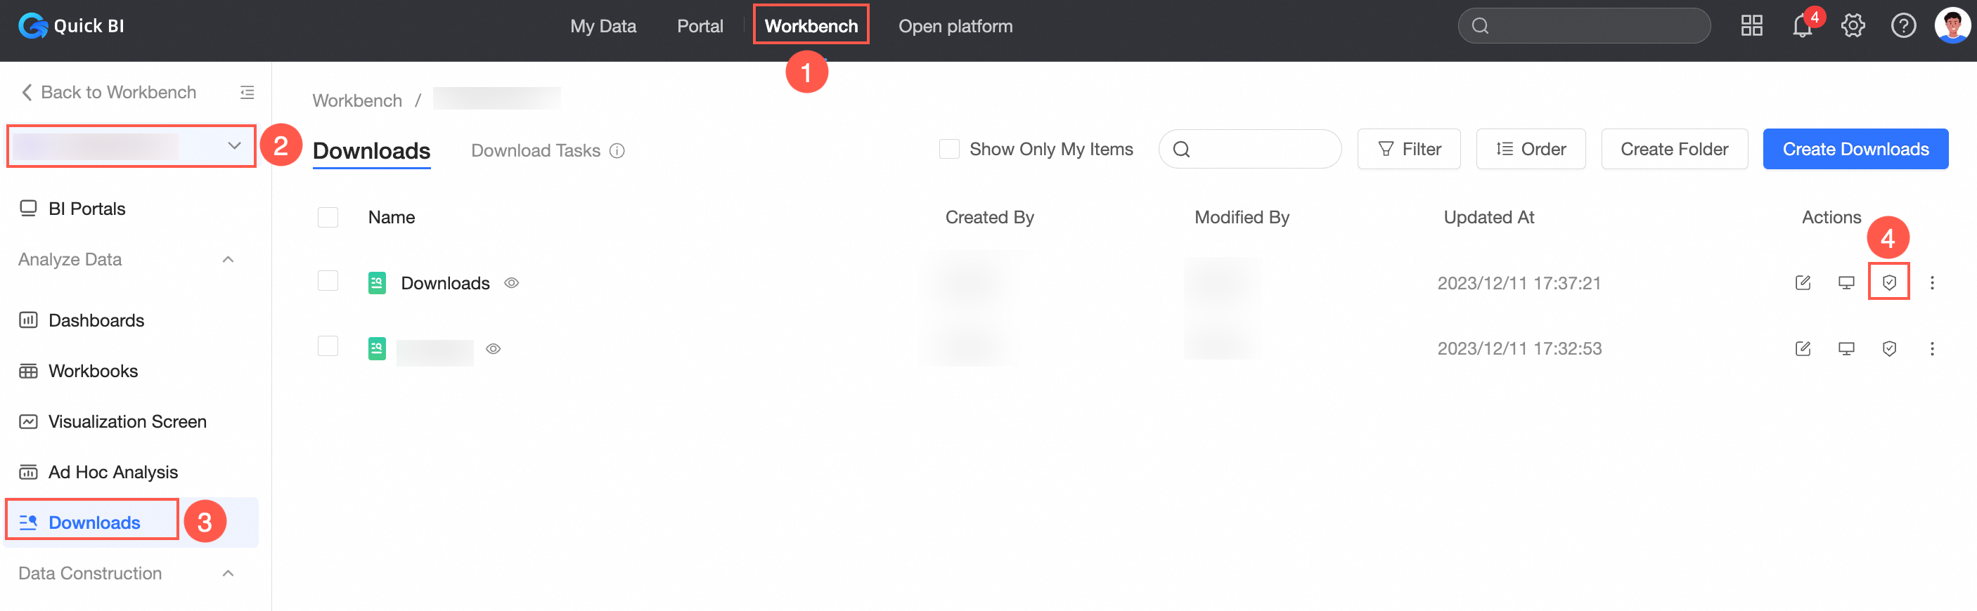Open the notifications bell
Image resolution: width=1977 pixels, height=611 pixels.
(x=1801, y=26)
